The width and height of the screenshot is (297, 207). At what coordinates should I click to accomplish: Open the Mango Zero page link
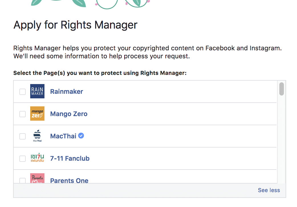[69, 114]
